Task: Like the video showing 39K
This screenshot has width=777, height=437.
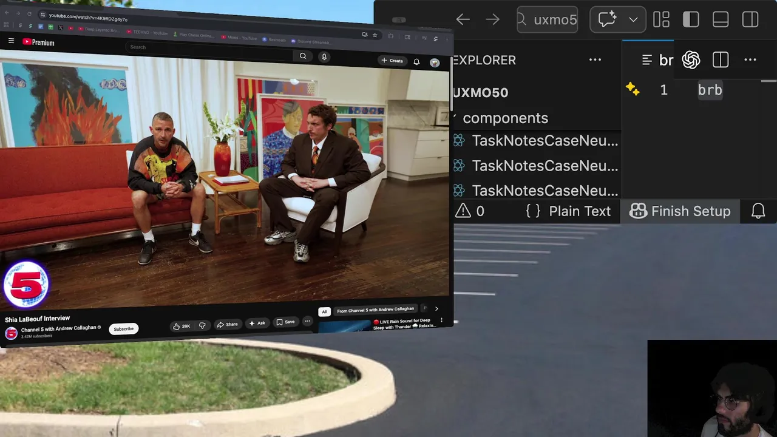Action: click(182, 326)
